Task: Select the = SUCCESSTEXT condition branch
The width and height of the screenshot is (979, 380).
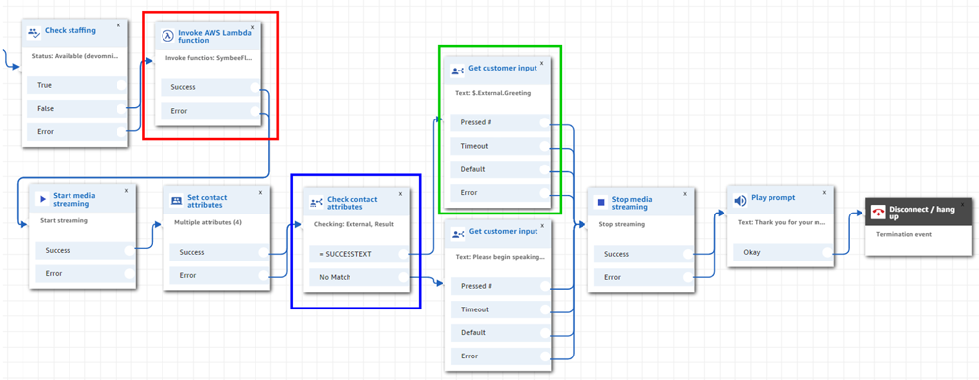Action: (x=359, y=253)
